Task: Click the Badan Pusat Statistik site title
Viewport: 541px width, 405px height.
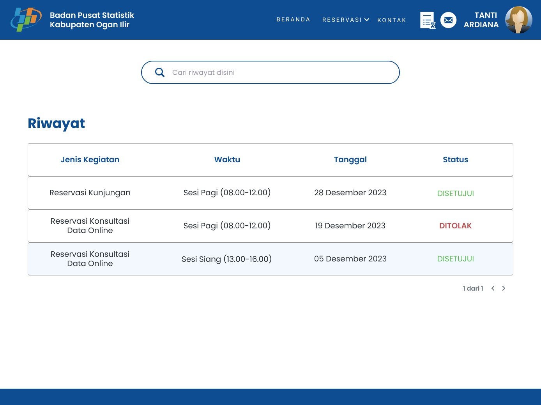Action: click(x=92, y=20)
